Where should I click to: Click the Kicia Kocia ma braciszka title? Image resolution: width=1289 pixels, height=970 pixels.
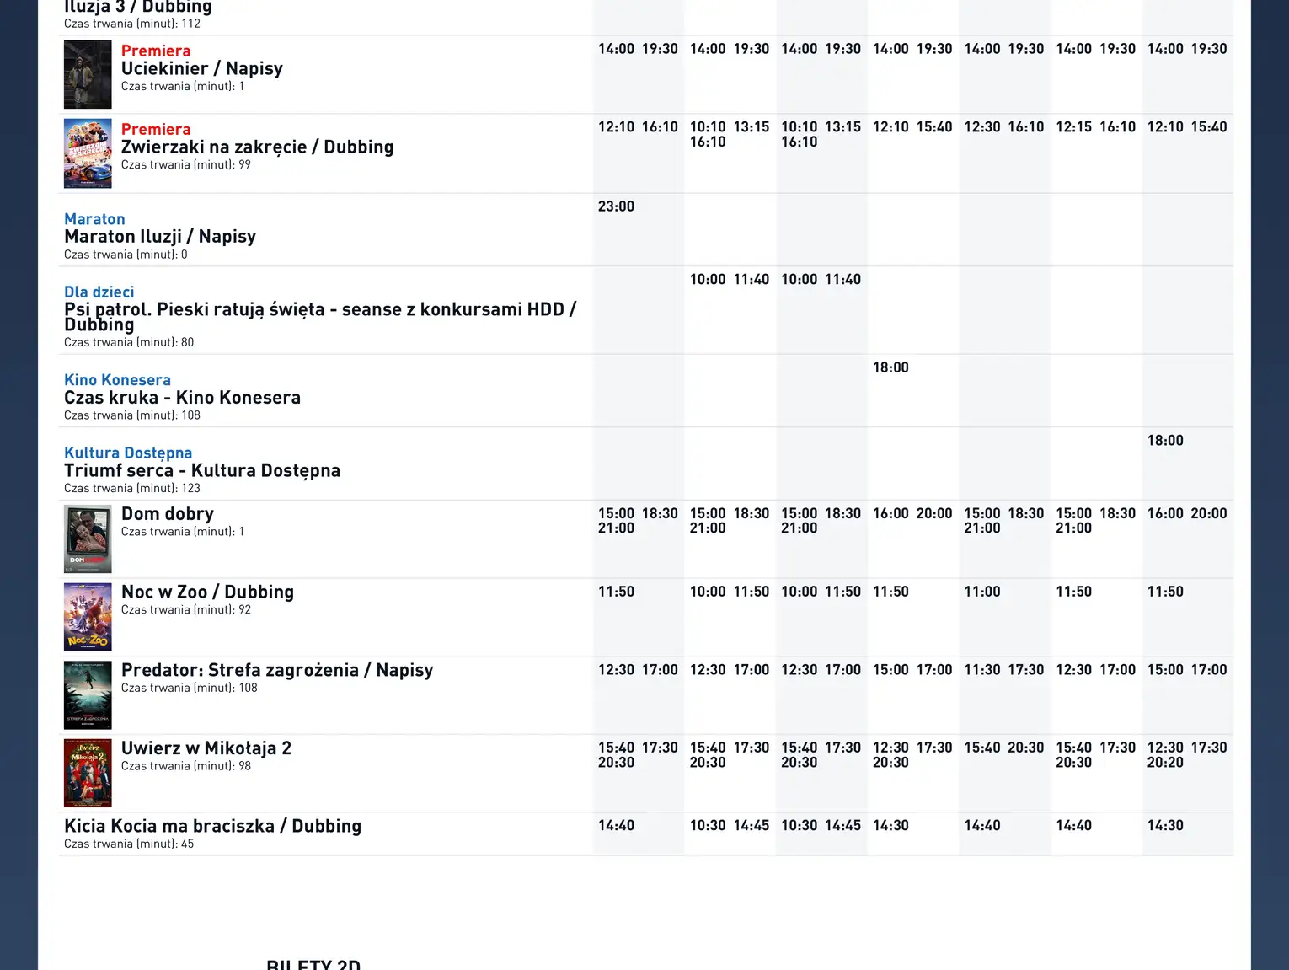coord(212,826)
